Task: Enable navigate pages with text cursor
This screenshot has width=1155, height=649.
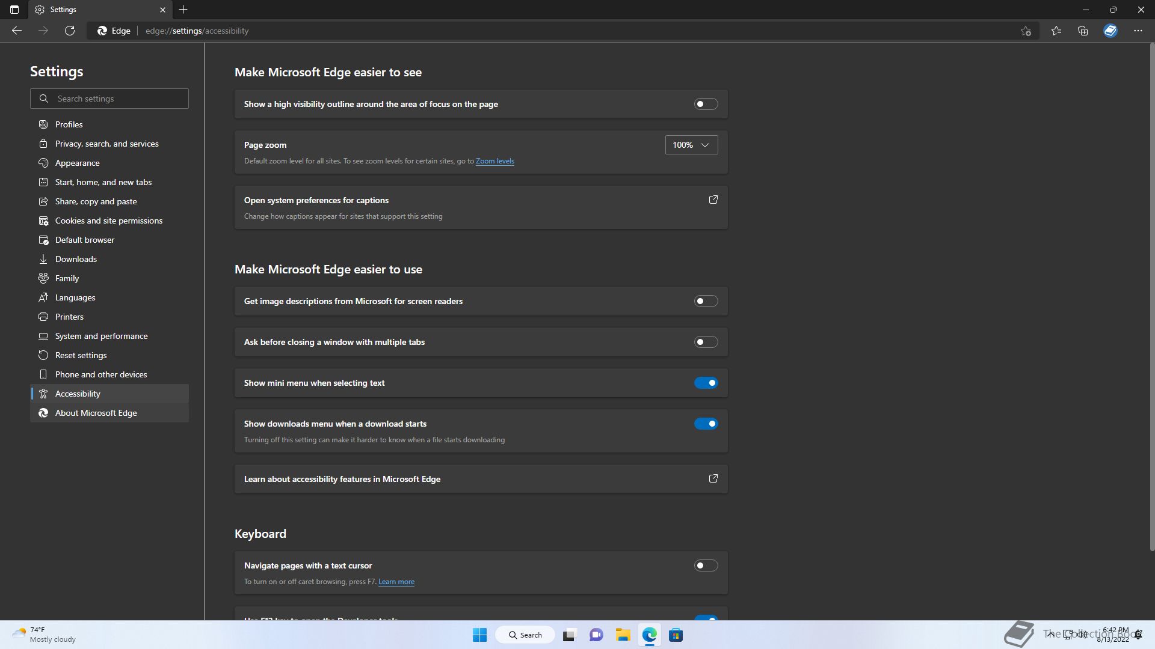Action: [x=706, y=565]
